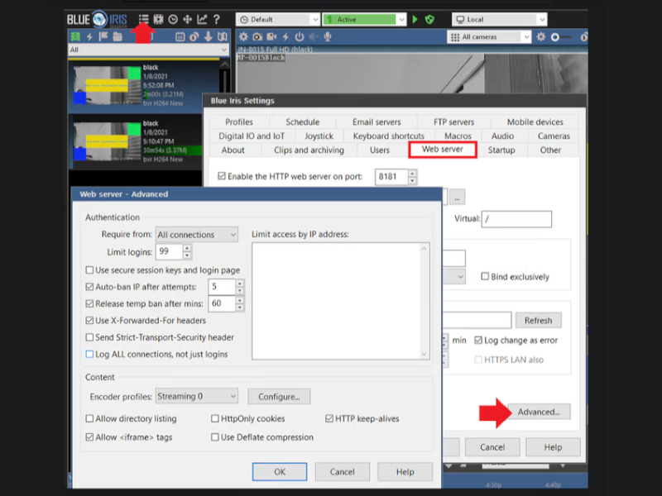Click the muted speaker icon
The height and width of the screenshot is (496, 662).
(x=314, y=36)
